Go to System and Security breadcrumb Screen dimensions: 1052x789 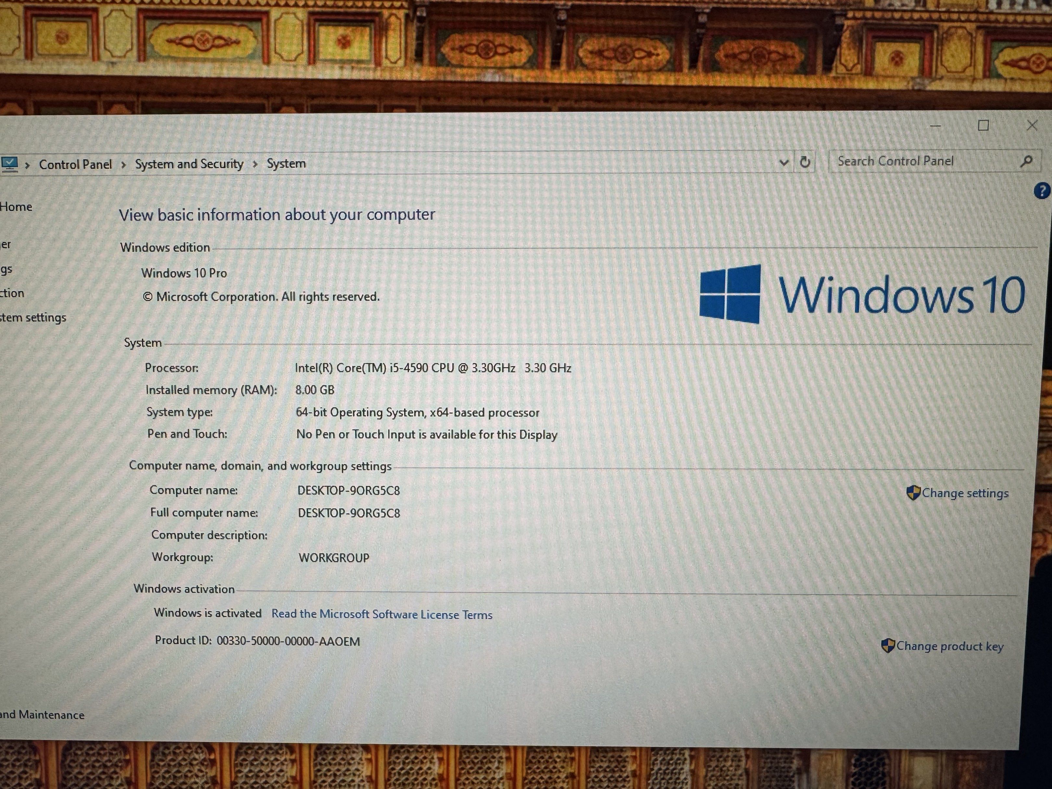click(x=189, y=164)
